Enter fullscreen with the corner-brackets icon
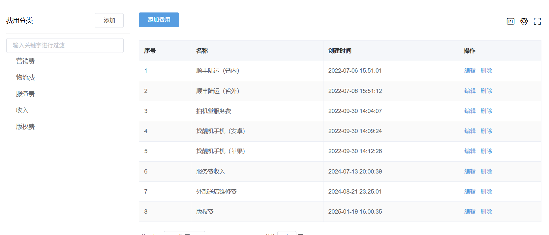Viewport: 549px width, 235px height. 537,21
